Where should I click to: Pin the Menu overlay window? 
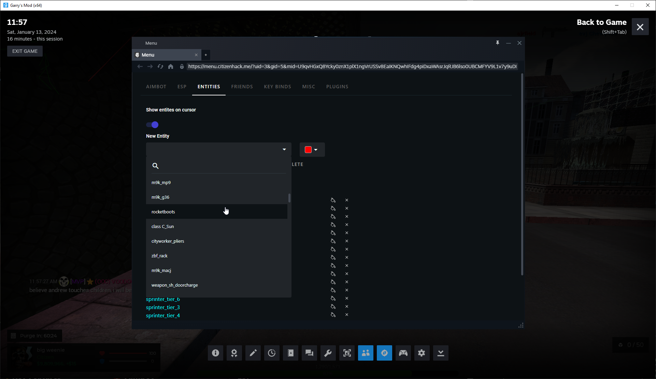pyautogui.click(x=498, y=43)
